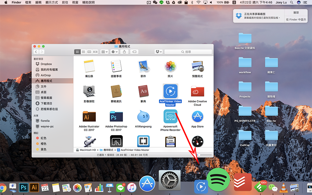Viewport: 312px width, 195px height.
Task: Go back in Finder history
Action: (36, 52)
